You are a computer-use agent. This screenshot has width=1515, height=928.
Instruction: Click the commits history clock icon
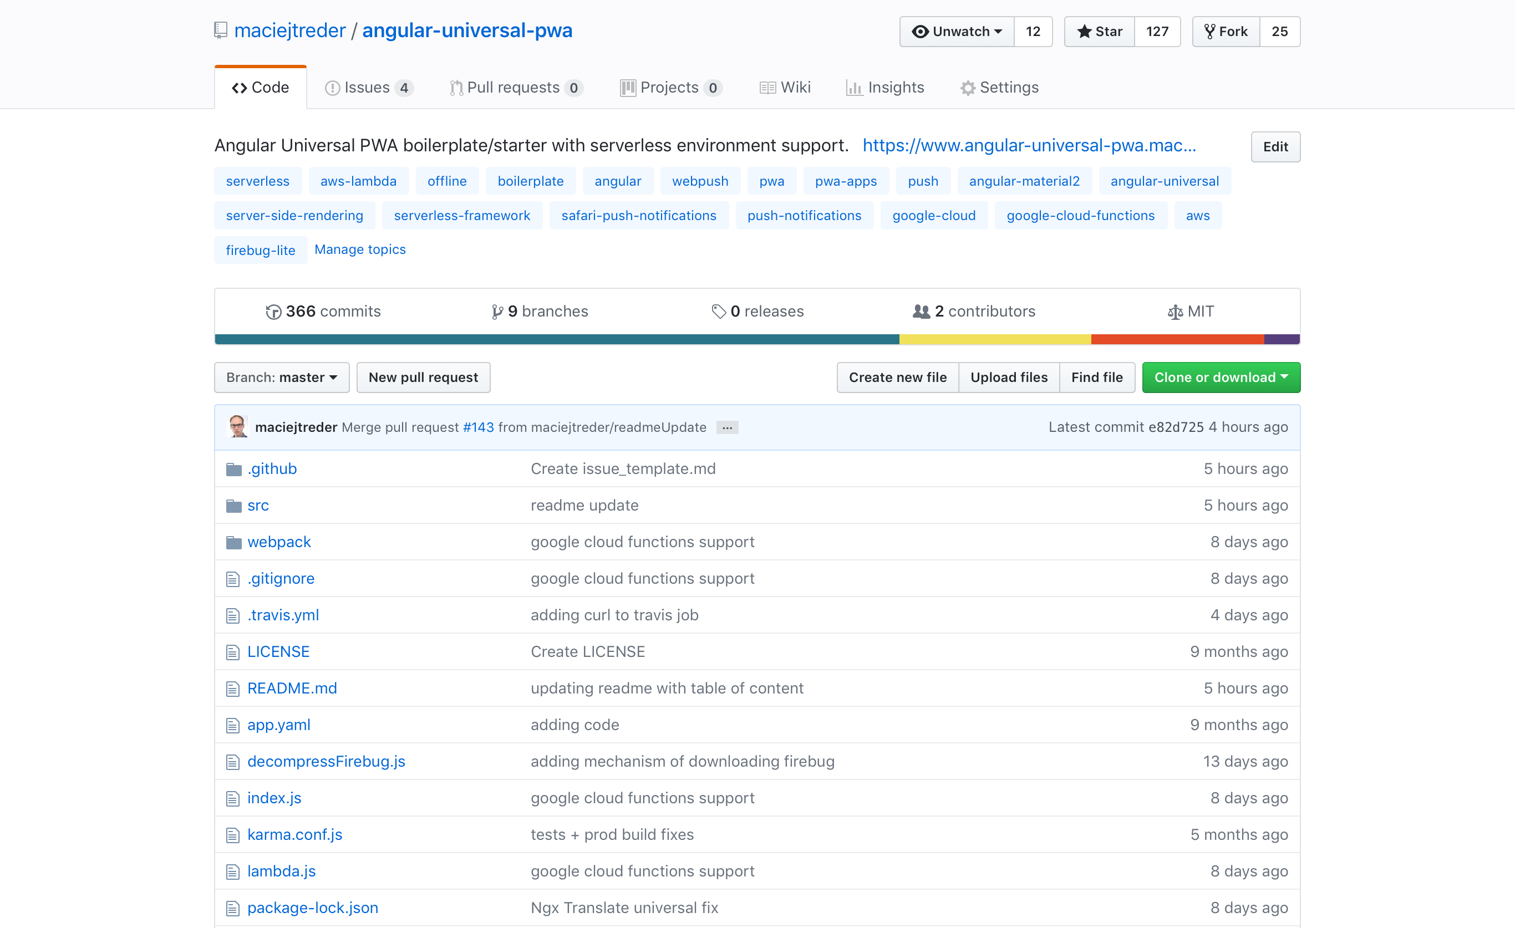click(273, 312)
